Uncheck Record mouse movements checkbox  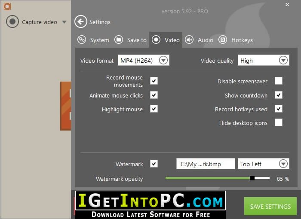click(154, 81)
